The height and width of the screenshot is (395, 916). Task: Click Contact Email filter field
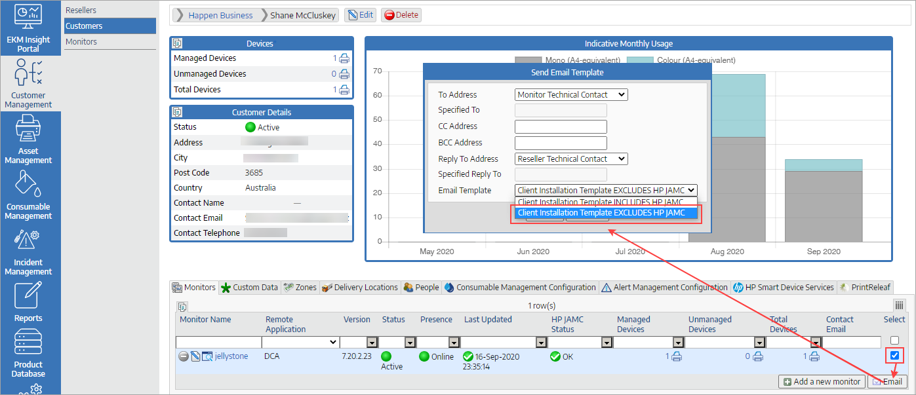852,342
